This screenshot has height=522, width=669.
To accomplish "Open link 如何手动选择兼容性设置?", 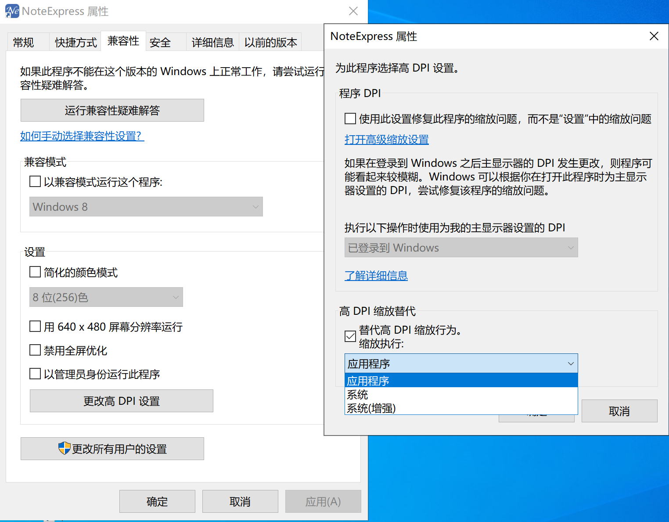I will pyautogui.click(x=82, y=136).
